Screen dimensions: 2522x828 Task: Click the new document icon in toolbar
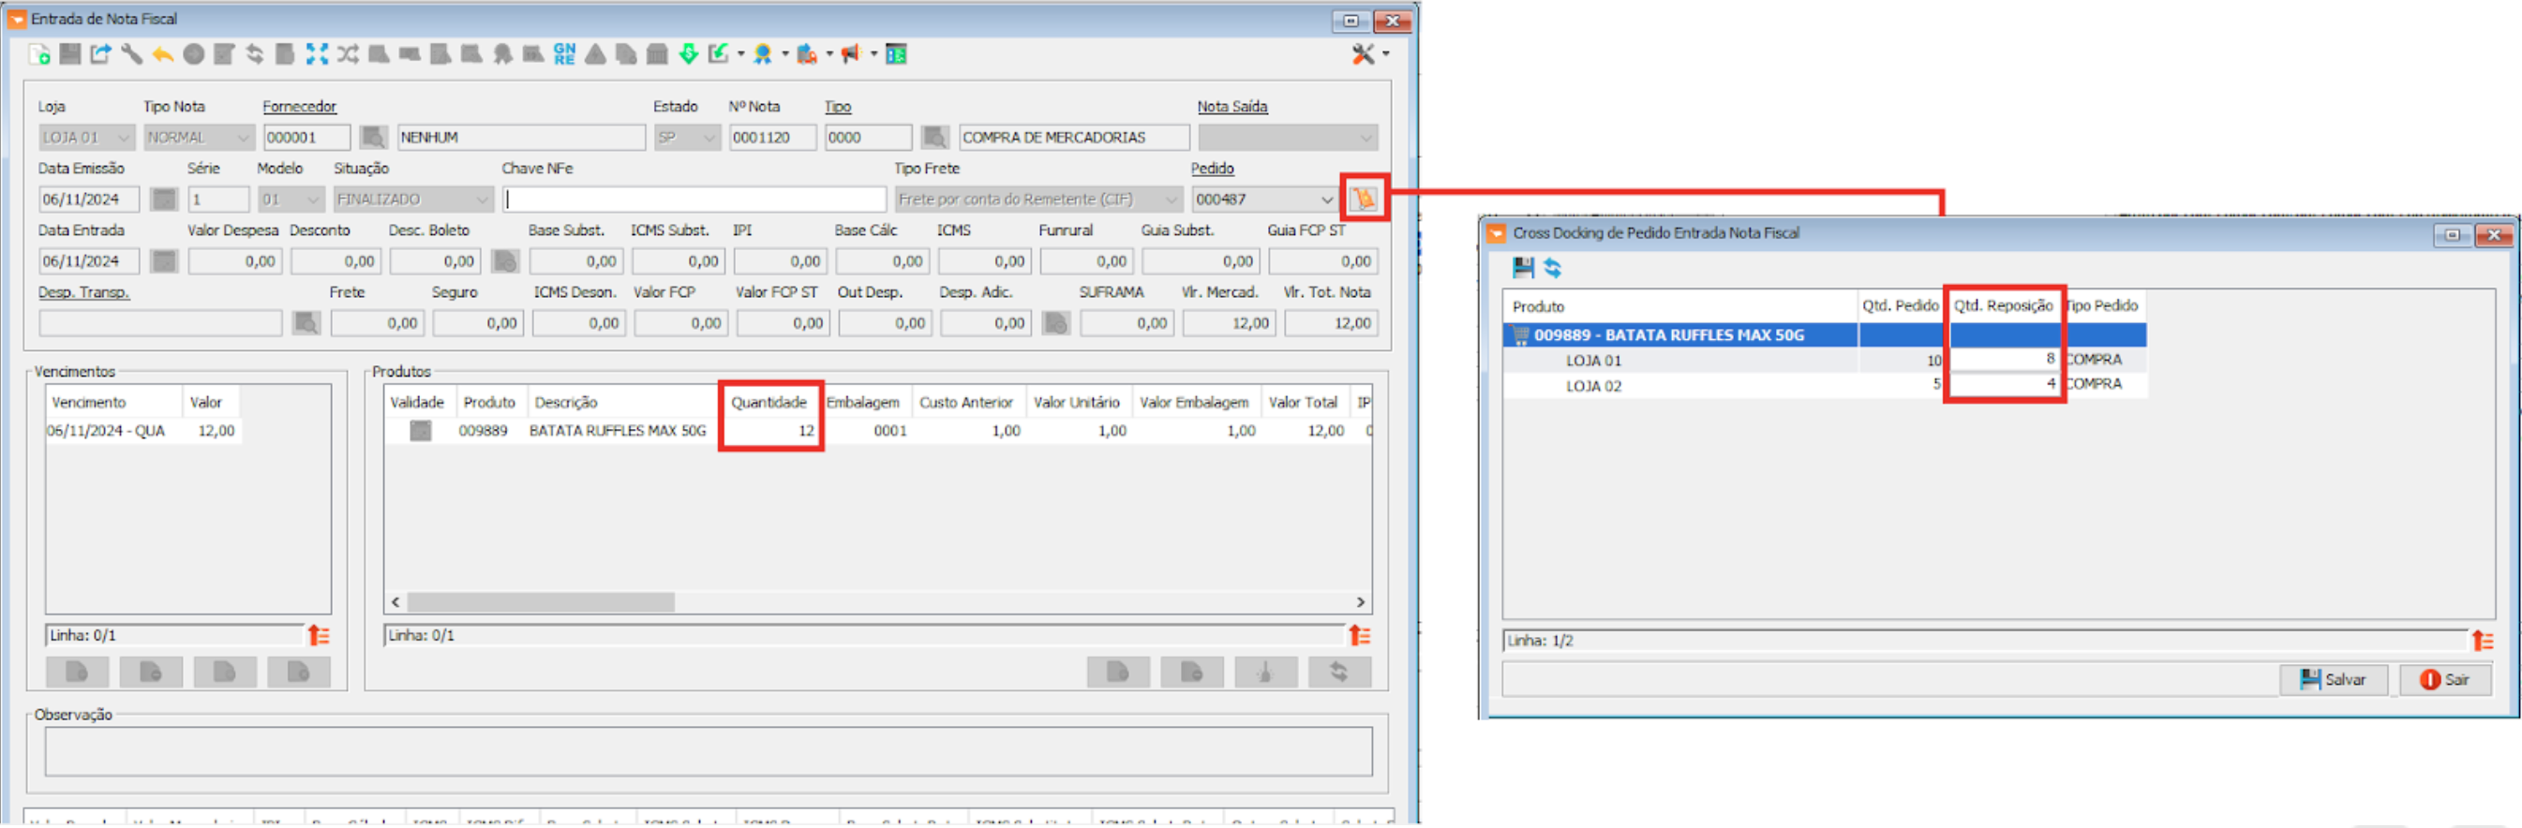[39, 55]
